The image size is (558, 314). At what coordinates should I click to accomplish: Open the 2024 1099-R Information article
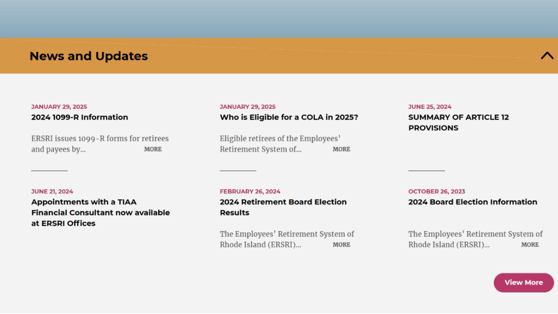[x=80, y=117]
